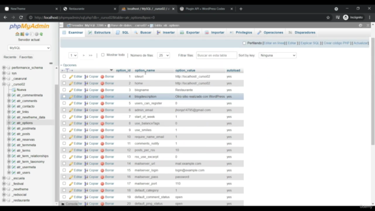Open Exportar tab
This screenshot has width=375, height=211.
(190, 33)
